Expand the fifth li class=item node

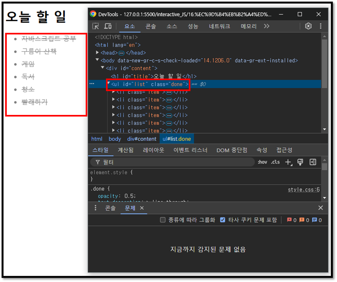[113, 122]
